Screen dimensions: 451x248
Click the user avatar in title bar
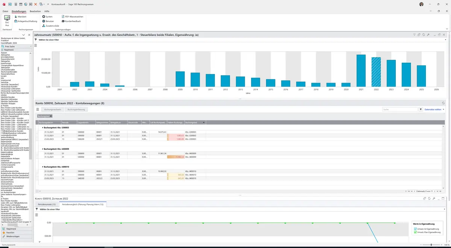point(421,4)
